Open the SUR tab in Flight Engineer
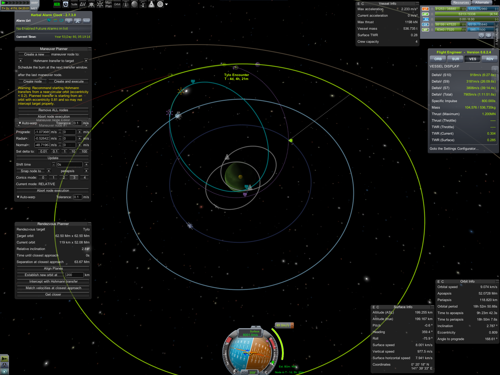500x375 pixels. coord(455,59)
